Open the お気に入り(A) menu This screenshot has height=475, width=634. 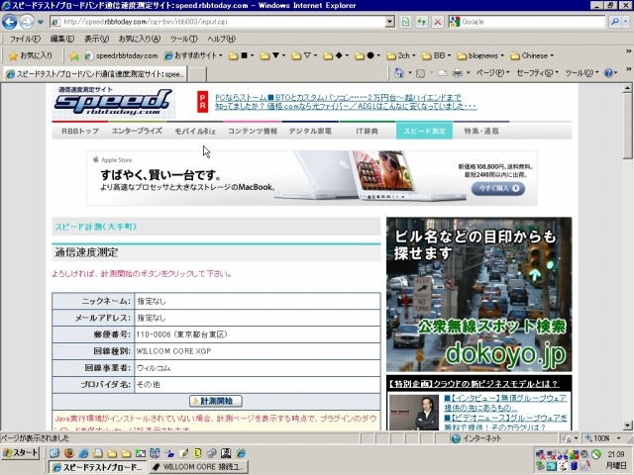click(140, 40)
